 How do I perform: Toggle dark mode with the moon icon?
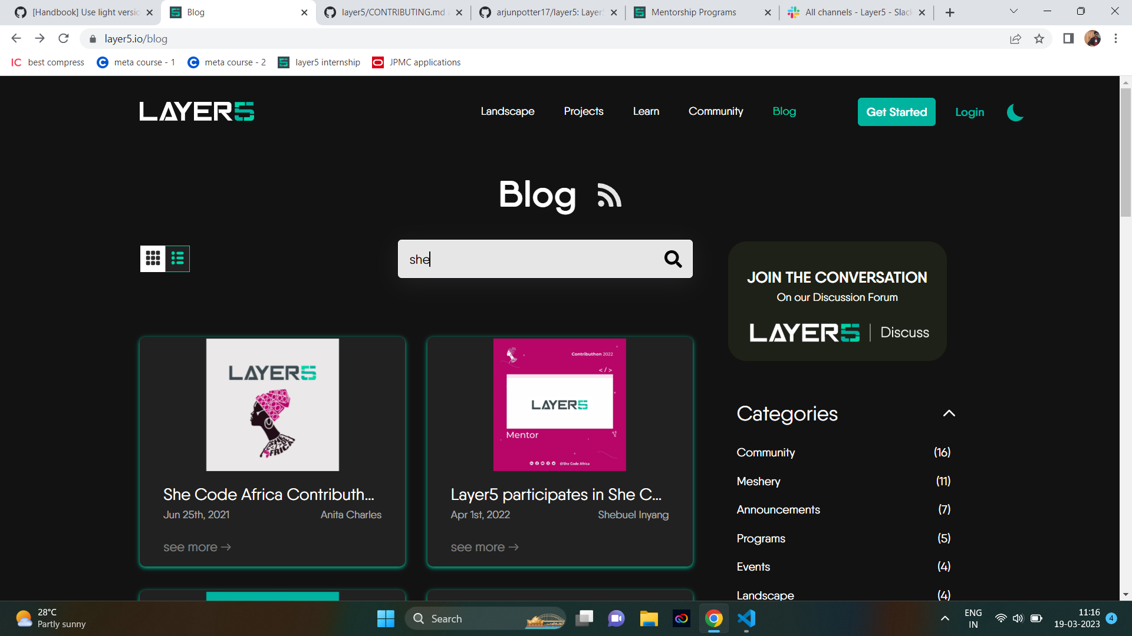tap(1014, 112)
